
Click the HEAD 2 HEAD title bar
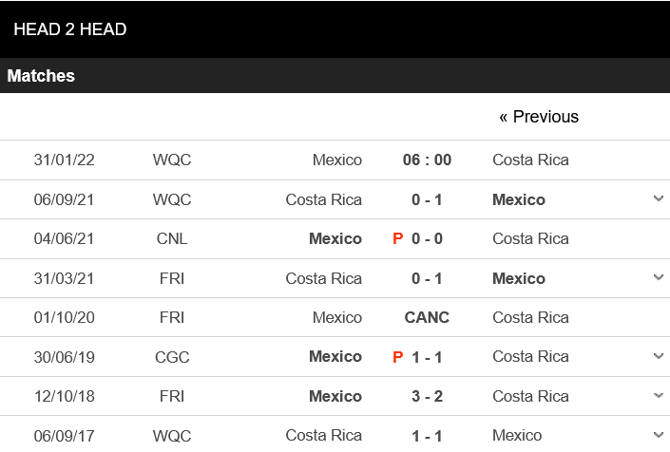[70, 29]
